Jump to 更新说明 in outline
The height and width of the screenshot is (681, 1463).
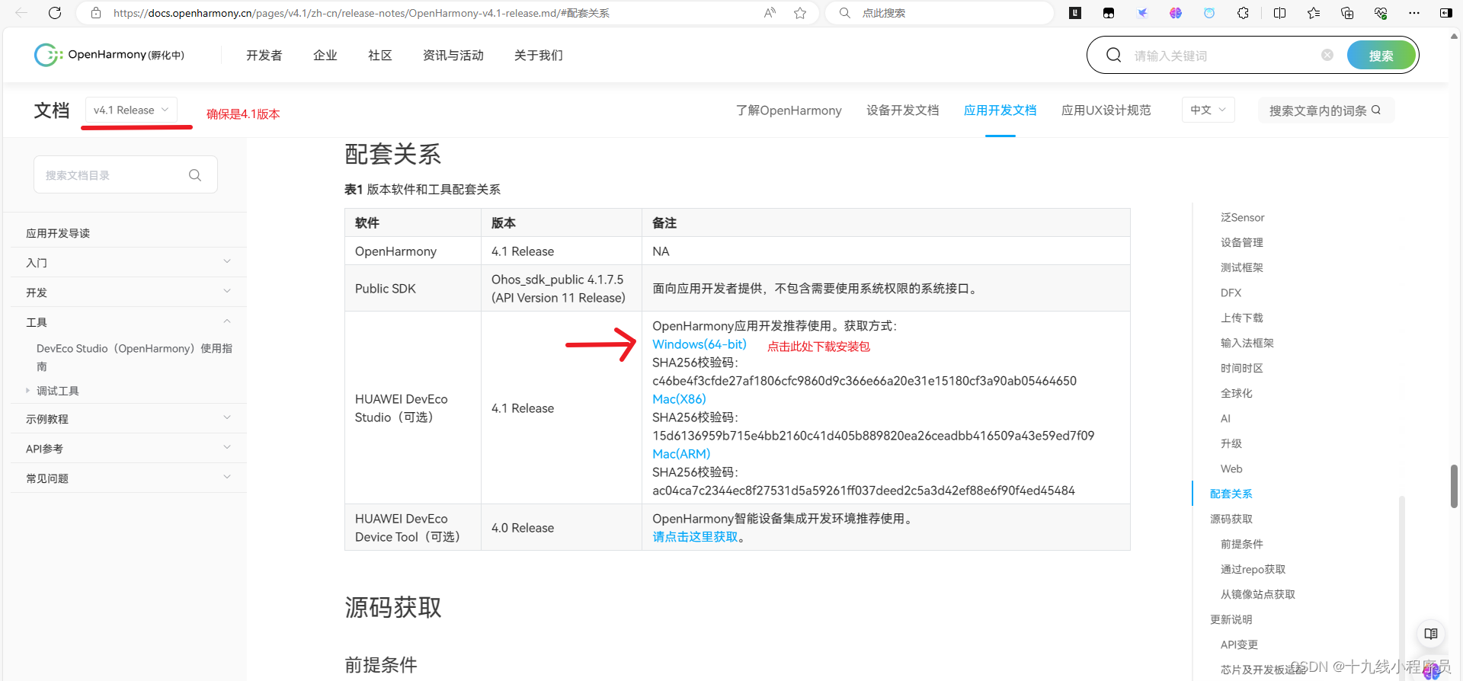click(1231, 619)
